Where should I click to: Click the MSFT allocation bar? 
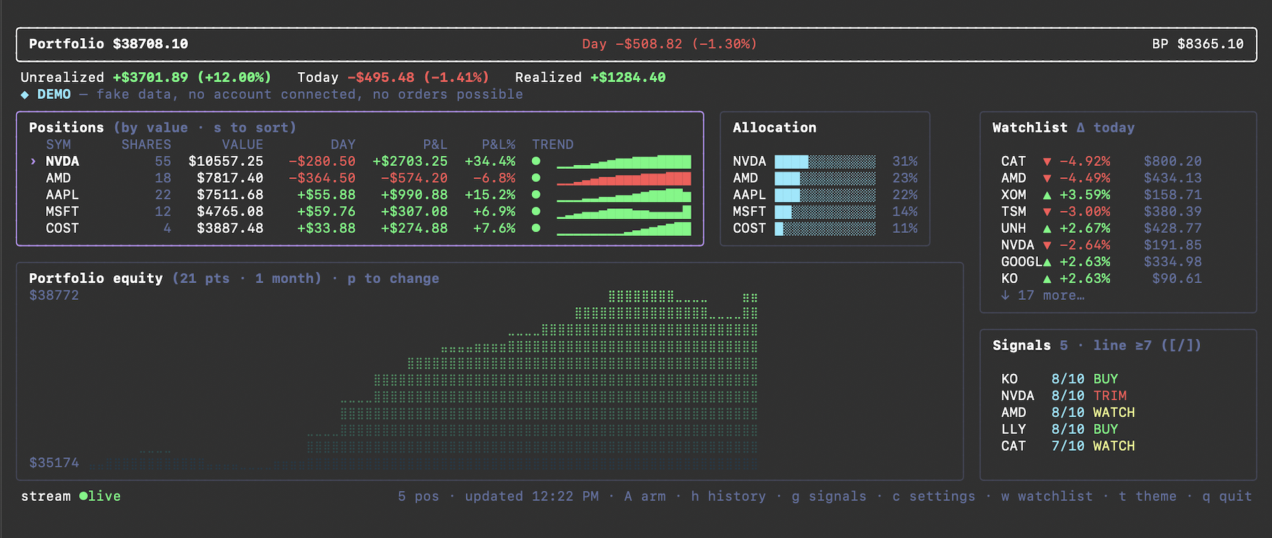tap(825, 211)
